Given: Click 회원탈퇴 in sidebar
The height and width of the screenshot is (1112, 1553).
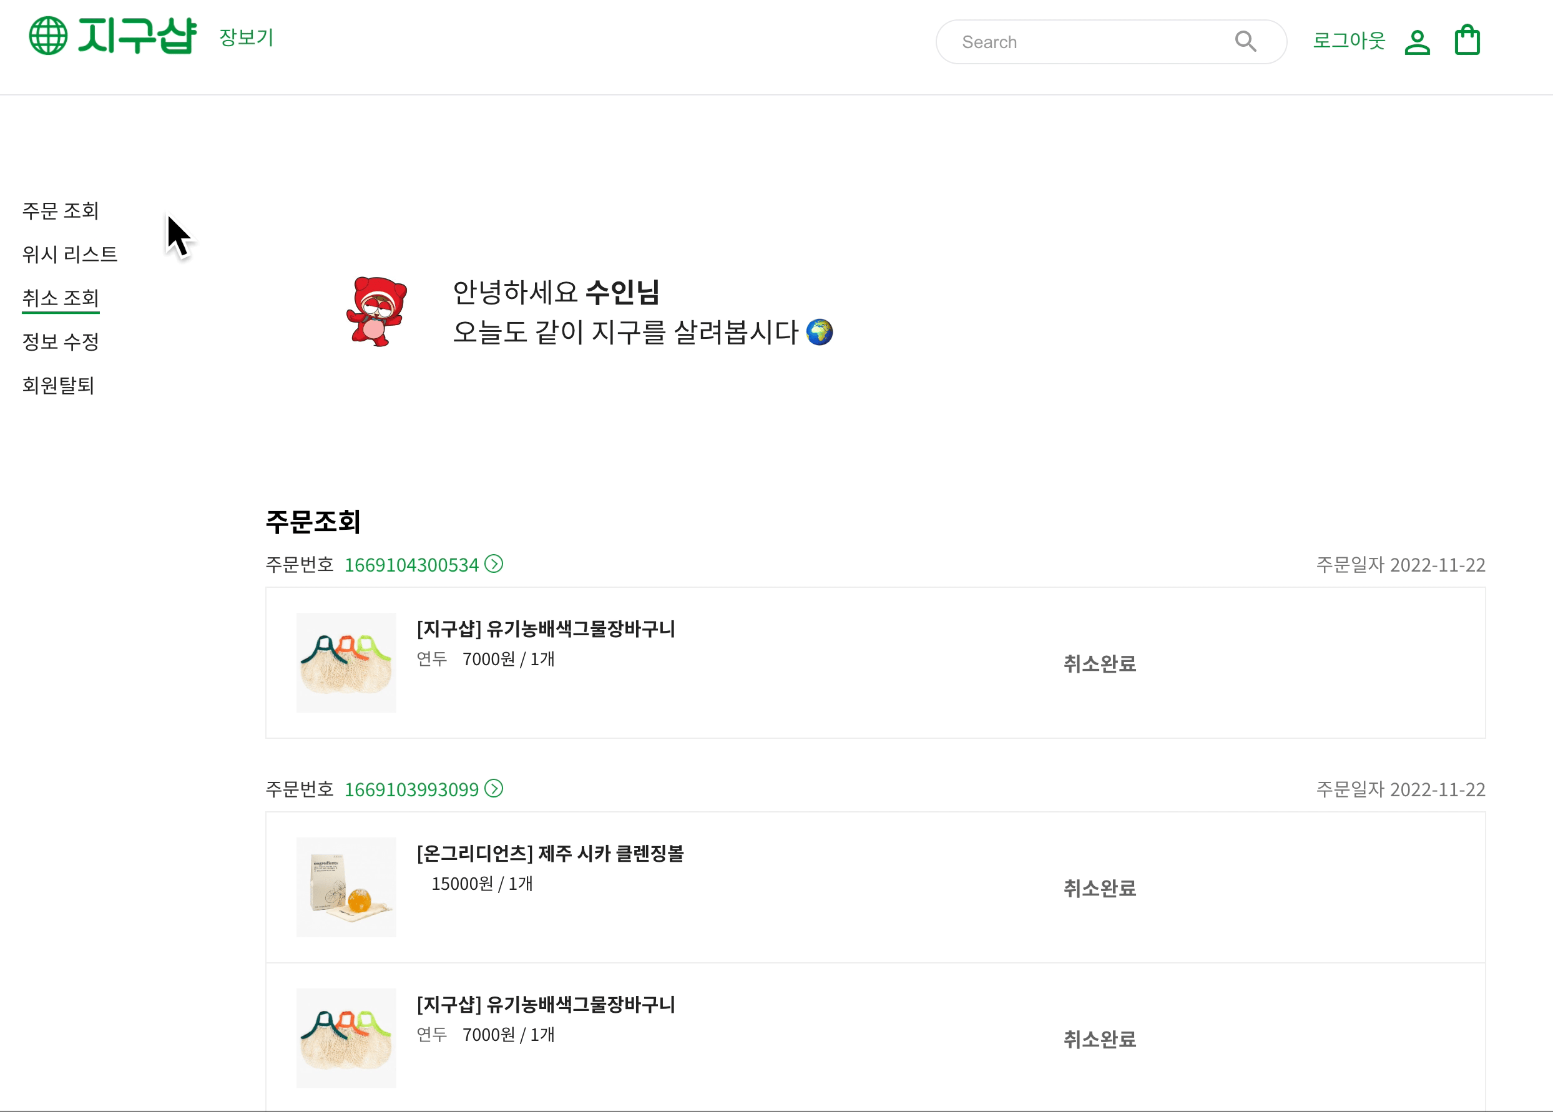Looking at the screenshot, I should tap(58, 385).
